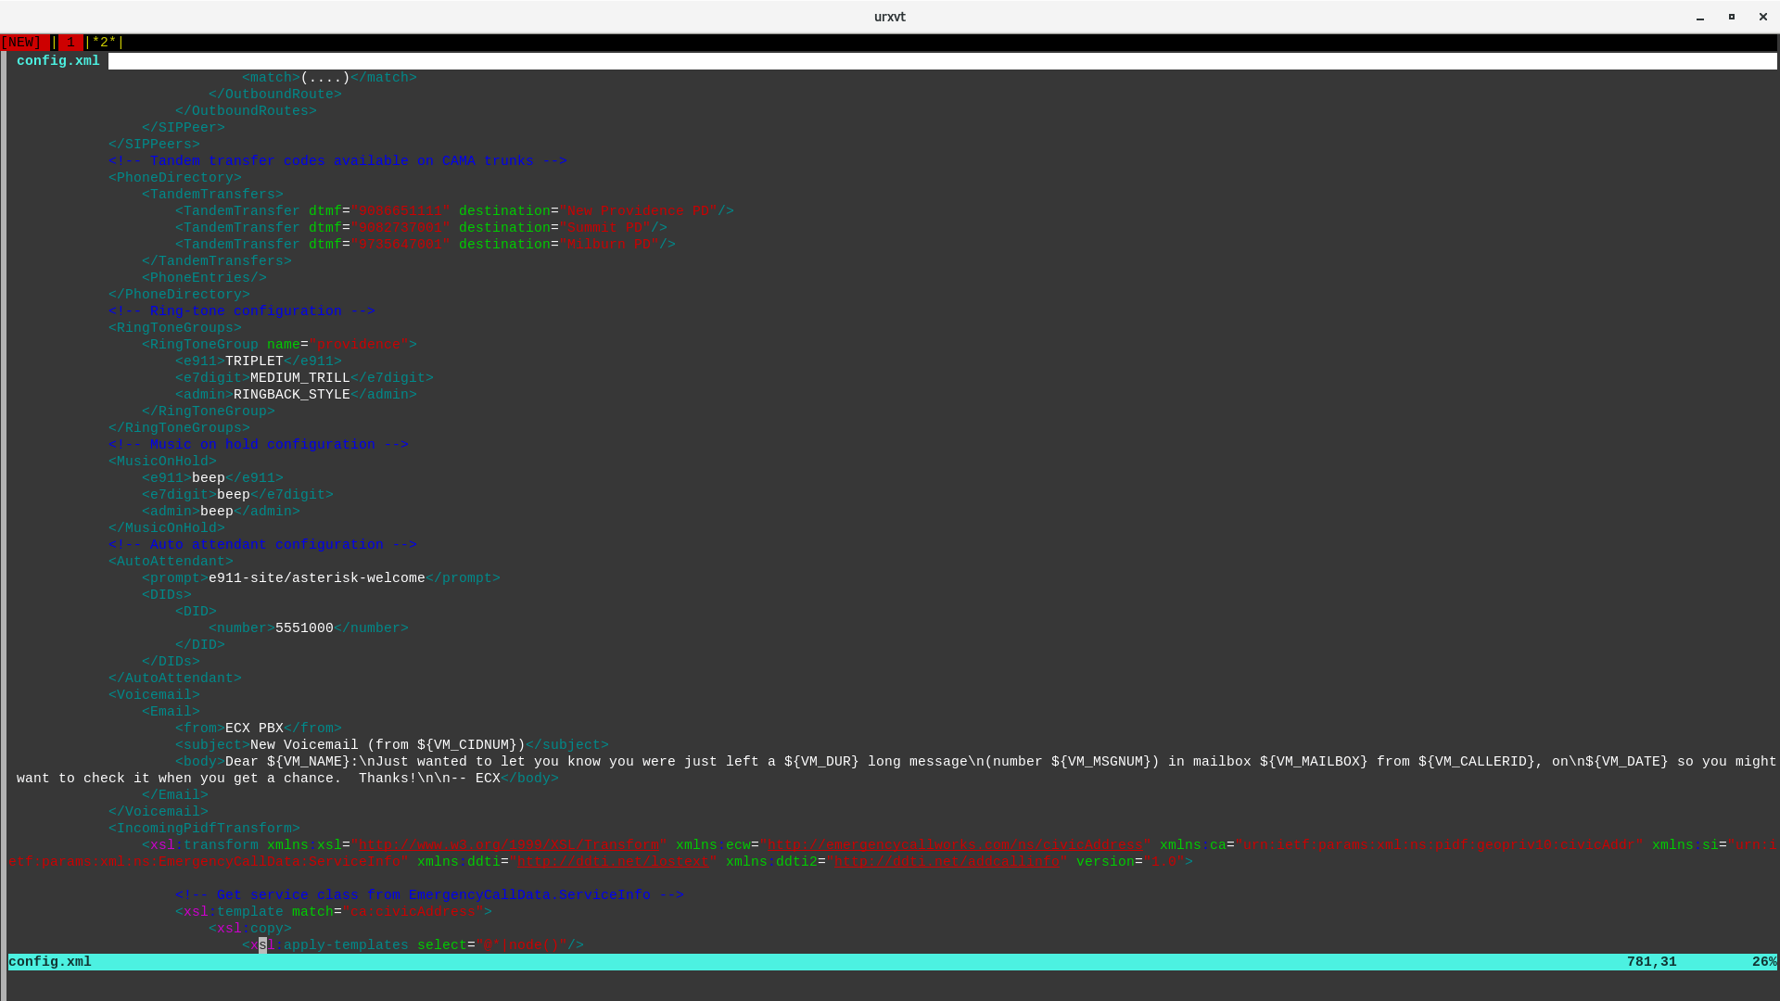Click the <PhoneEntries/> tag
Image resolution: width=1780 pixels, height=1001 pixels.
tap(204, 278)
